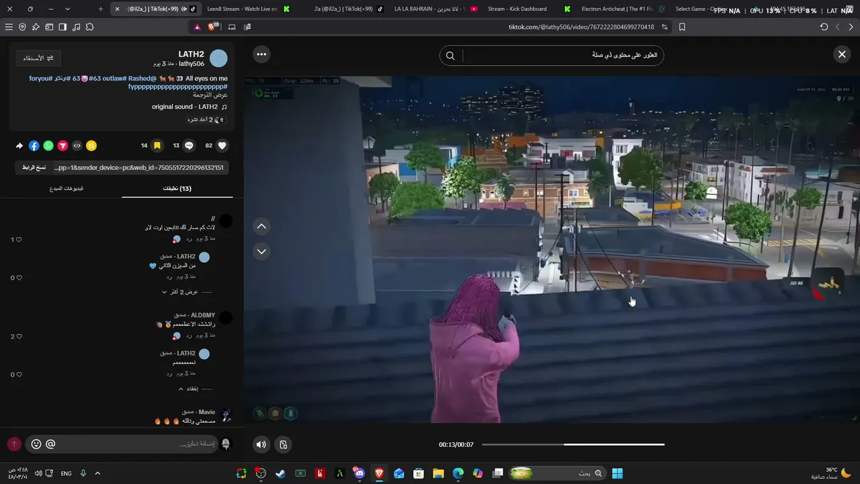Open Steam from the taskbar
Screen dimensions: 860x484
point(281,473)
